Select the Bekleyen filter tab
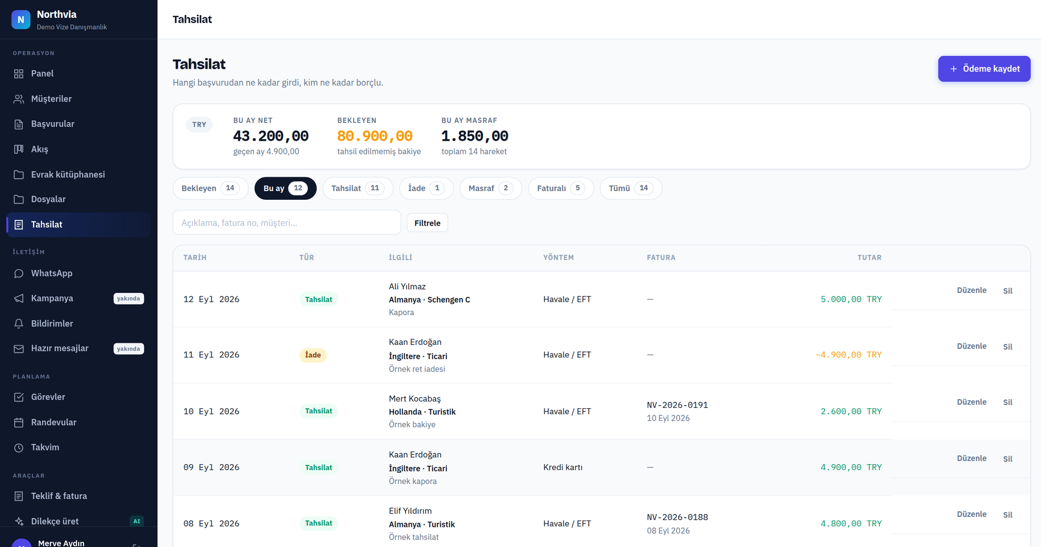This screenshot has height=547, width=1041. [210, 188]
